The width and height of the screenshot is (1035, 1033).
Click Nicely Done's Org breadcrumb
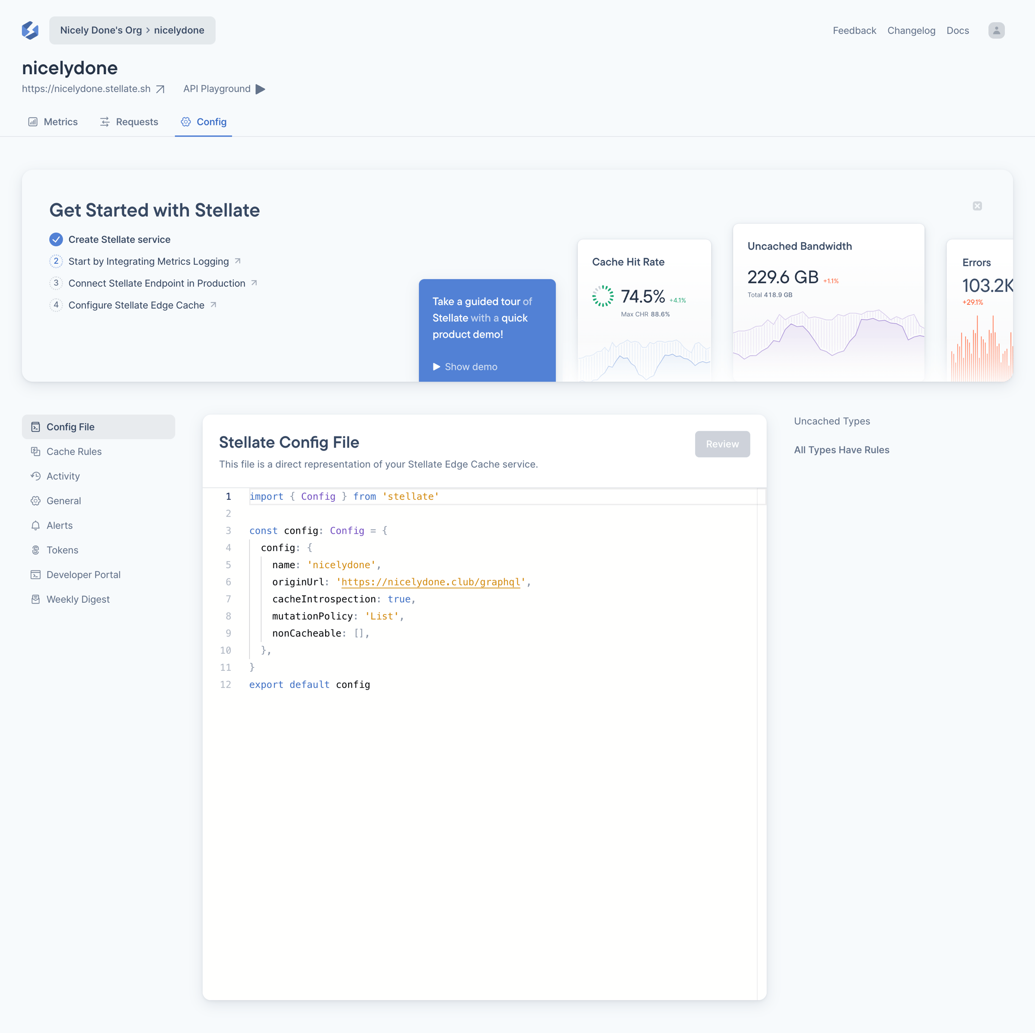pyautogui.click(x=101, y=31)
